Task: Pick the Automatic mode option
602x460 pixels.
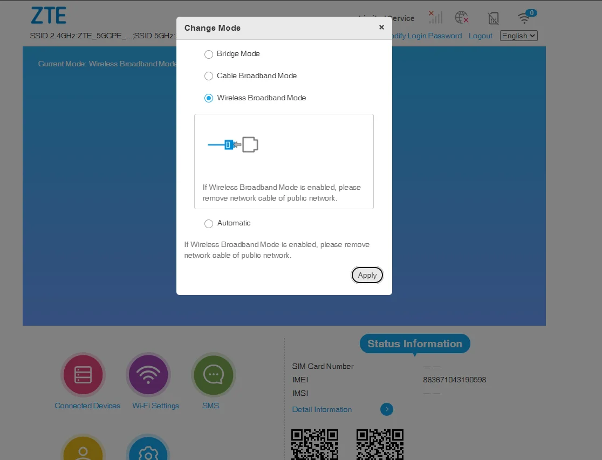Action: point(208,223)
